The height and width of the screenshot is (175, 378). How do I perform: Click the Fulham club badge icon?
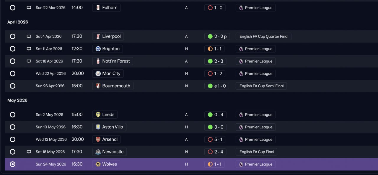click(x=98, y=8)
